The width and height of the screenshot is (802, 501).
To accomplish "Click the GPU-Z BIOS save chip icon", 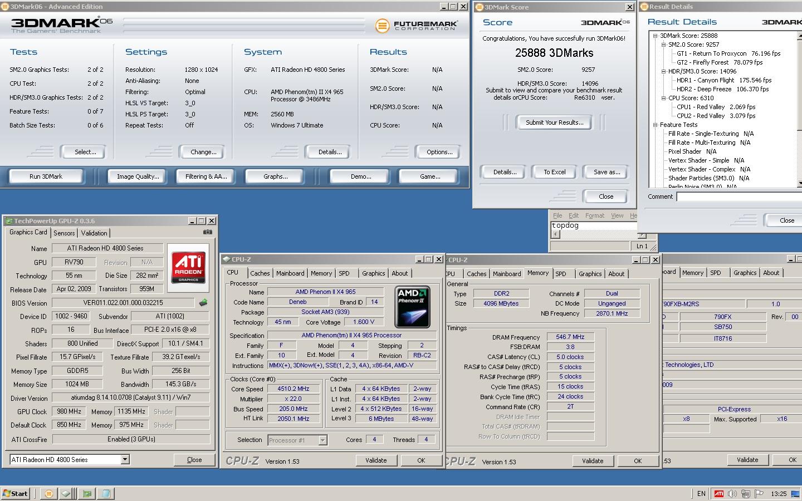I will click(203, 303).
